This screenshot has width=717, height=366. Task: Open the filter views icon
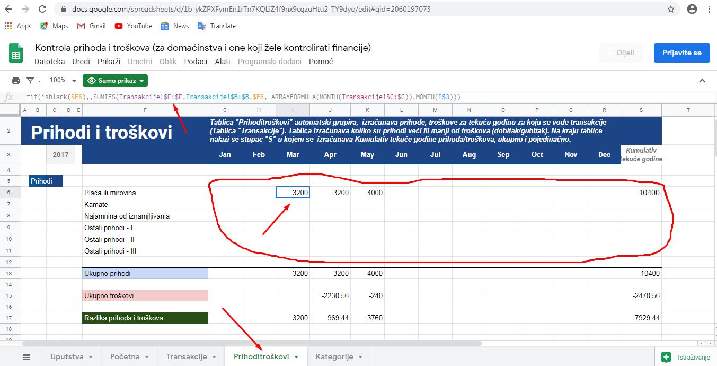click(31, 81)
